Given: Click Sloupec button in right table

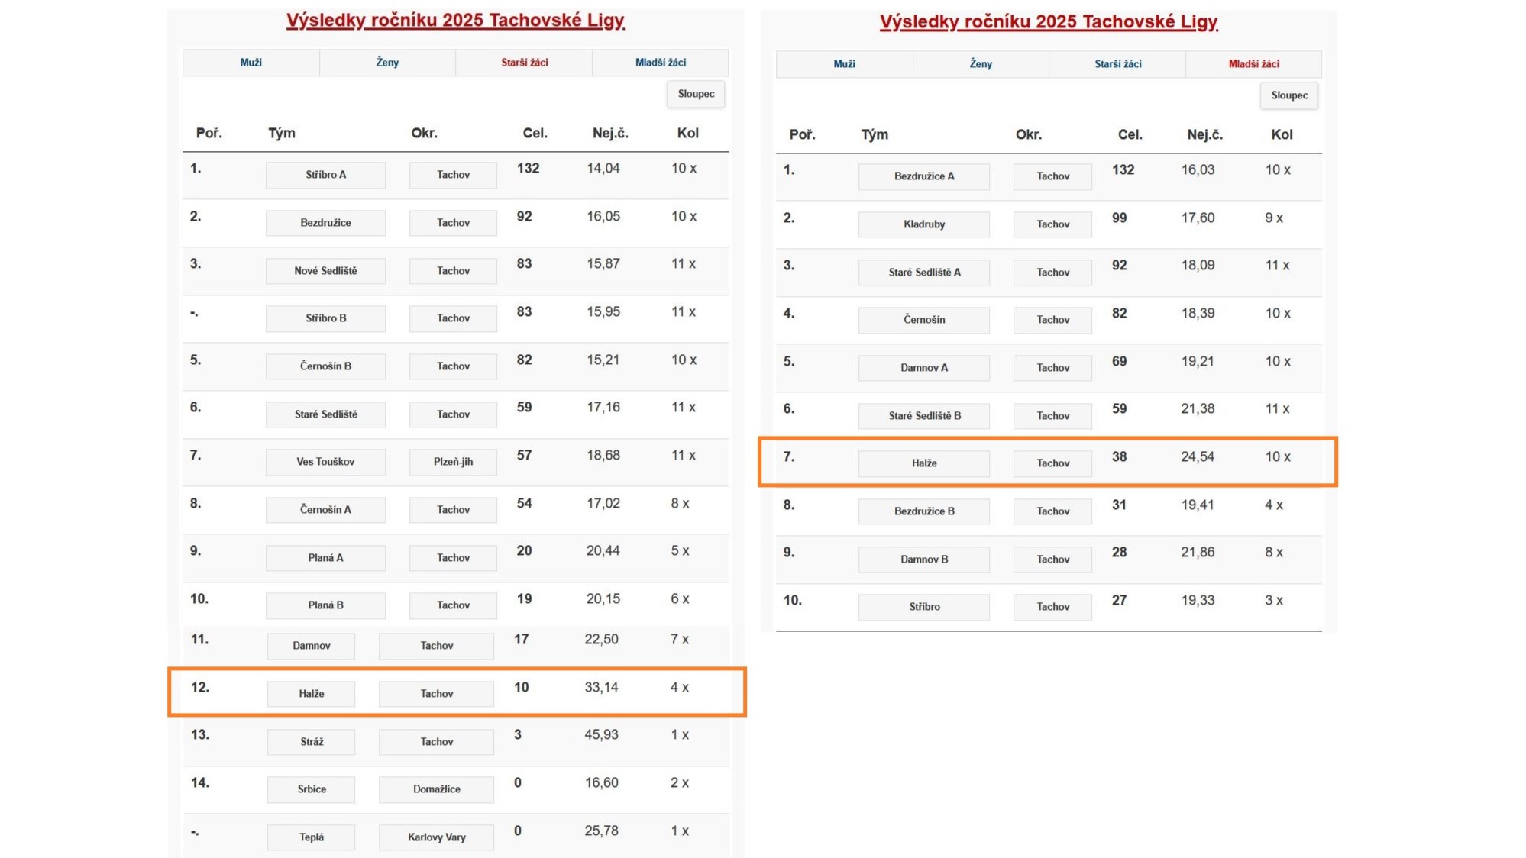Looking at the screenshot, I should [1289, 95].
